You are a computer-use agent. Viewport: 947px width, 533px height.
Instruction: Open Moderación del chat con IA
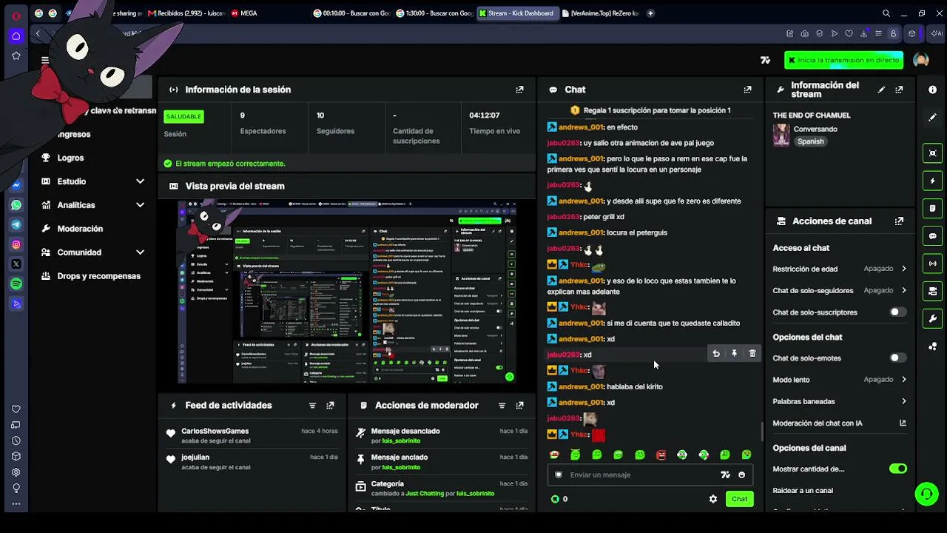click(840, 423)
